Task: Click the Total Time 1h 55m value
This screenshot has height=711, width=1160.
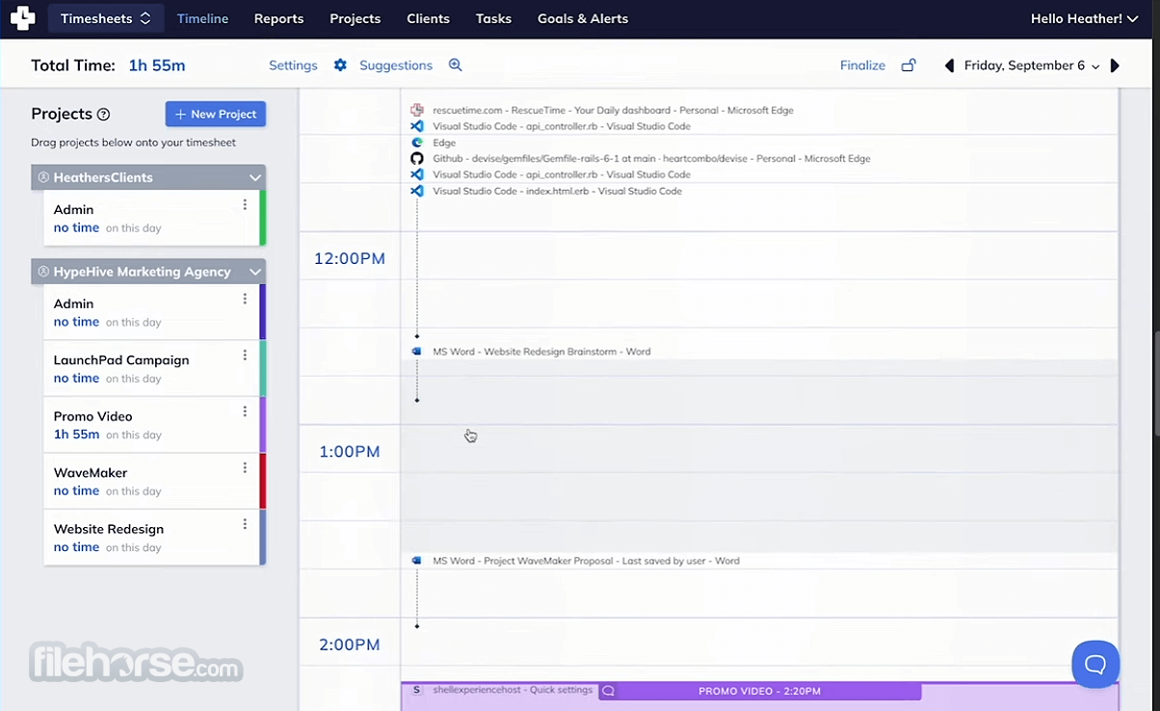Action: (157, 66)
